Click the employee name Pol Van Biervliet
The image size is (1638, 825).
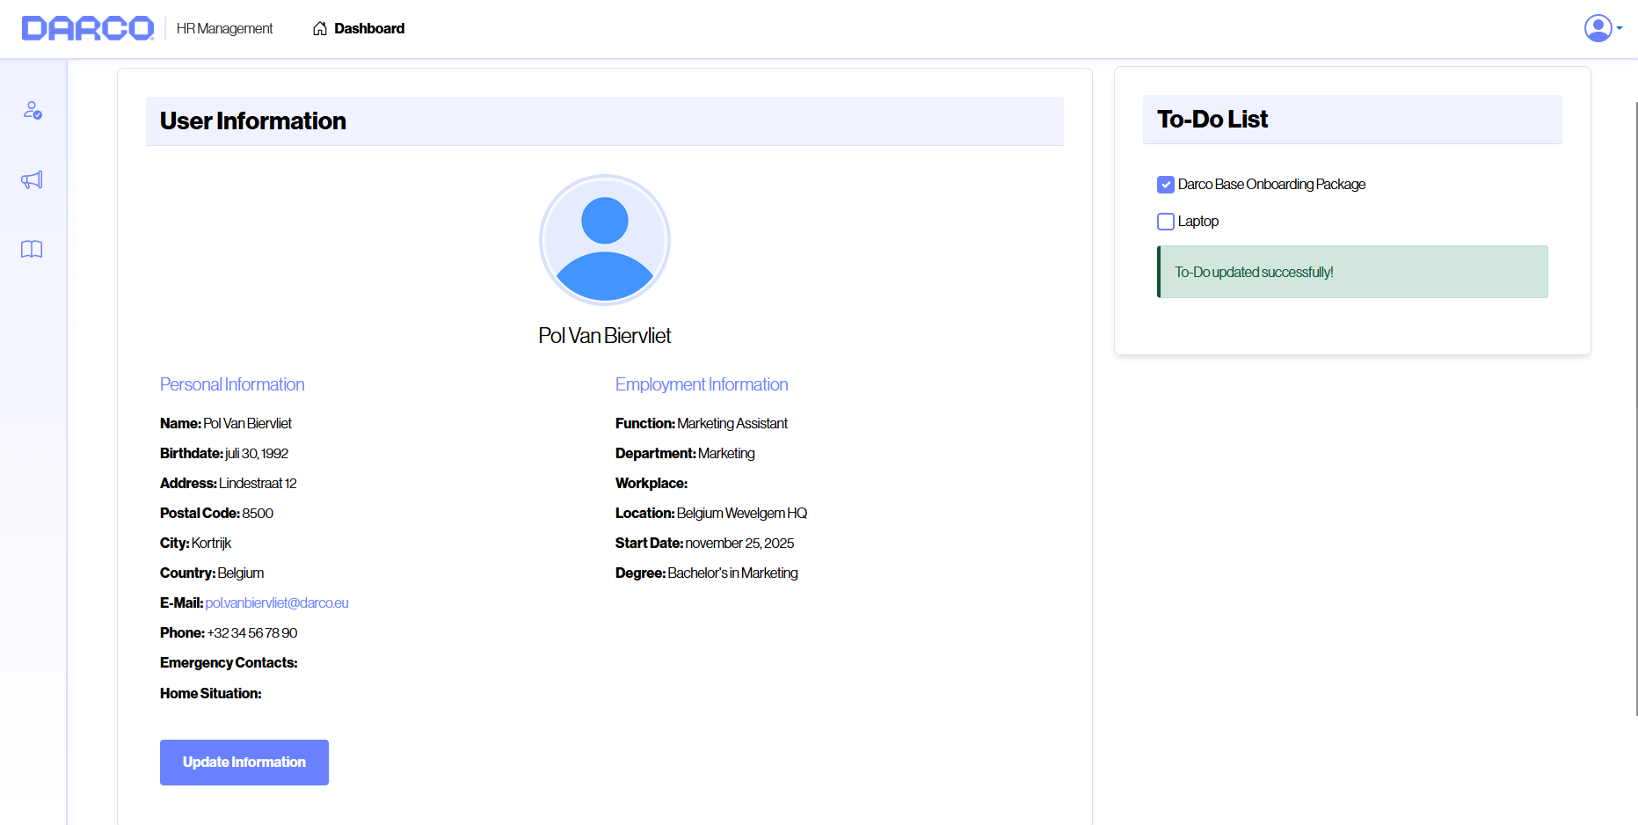(604, 335)
